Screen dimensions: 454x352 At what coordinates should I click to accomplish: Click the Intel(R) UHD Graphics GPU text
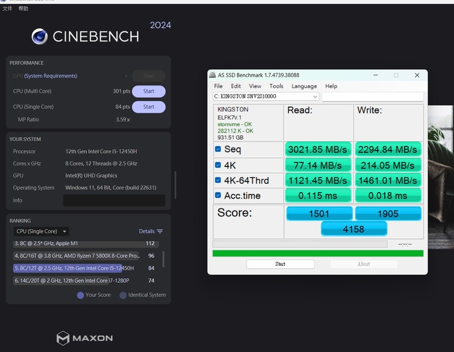[91, 176]
